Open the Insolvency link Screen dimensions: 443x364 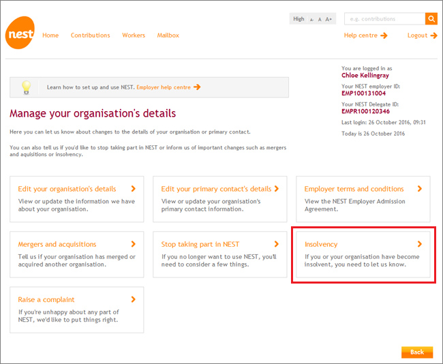321,244
